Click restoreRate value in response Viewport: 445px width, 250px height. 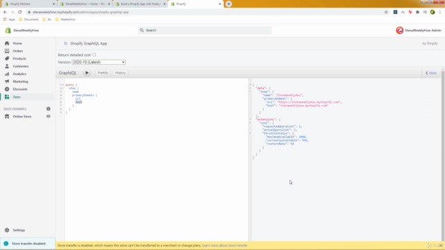[x=292, y=144]
